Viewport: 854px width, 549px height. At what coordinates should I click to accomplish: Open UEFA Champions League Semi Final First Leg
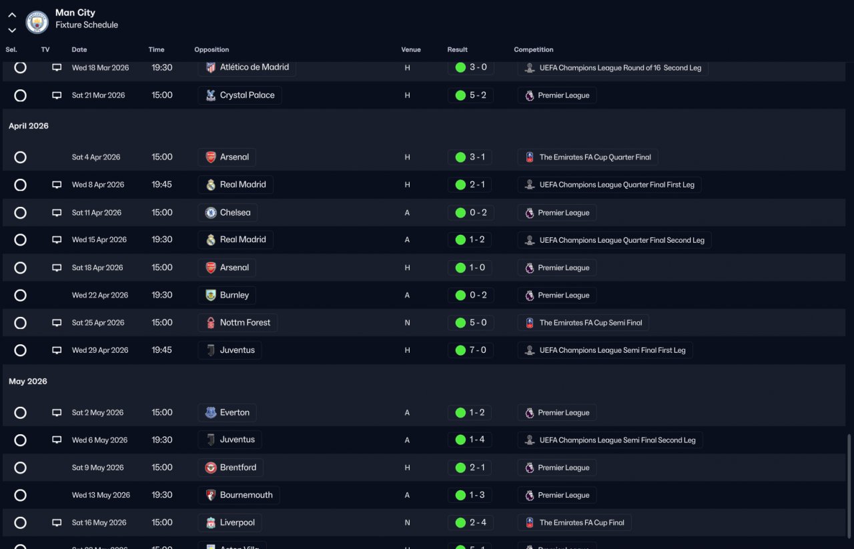pyautogui.click(x=605, y=350)
